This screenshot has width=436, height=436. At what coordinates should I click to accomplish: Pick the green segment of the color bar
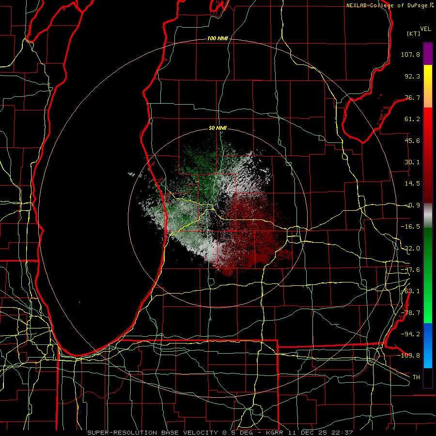click(428, 275)
